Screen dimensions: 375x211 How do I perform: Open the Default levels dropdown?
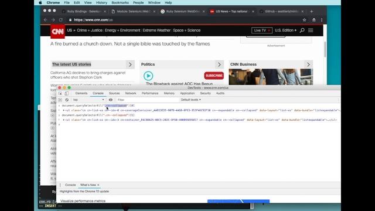pos(190,100)
